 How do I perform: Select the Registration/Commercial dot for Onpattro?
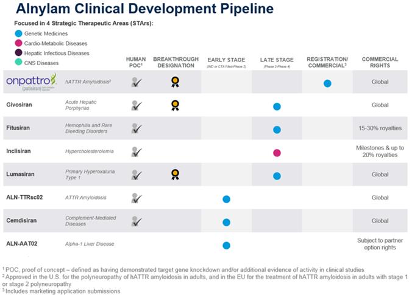(x=327, y=83)
